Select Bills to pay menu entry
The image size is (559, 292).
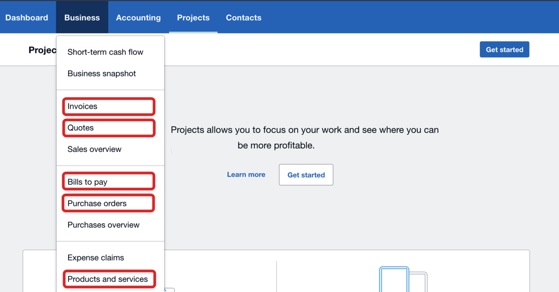coord(110,182)
